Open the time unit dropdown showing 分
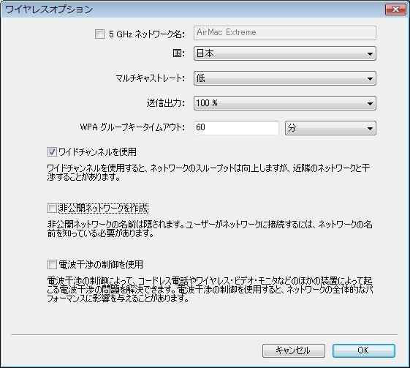 tap(330, 128)
